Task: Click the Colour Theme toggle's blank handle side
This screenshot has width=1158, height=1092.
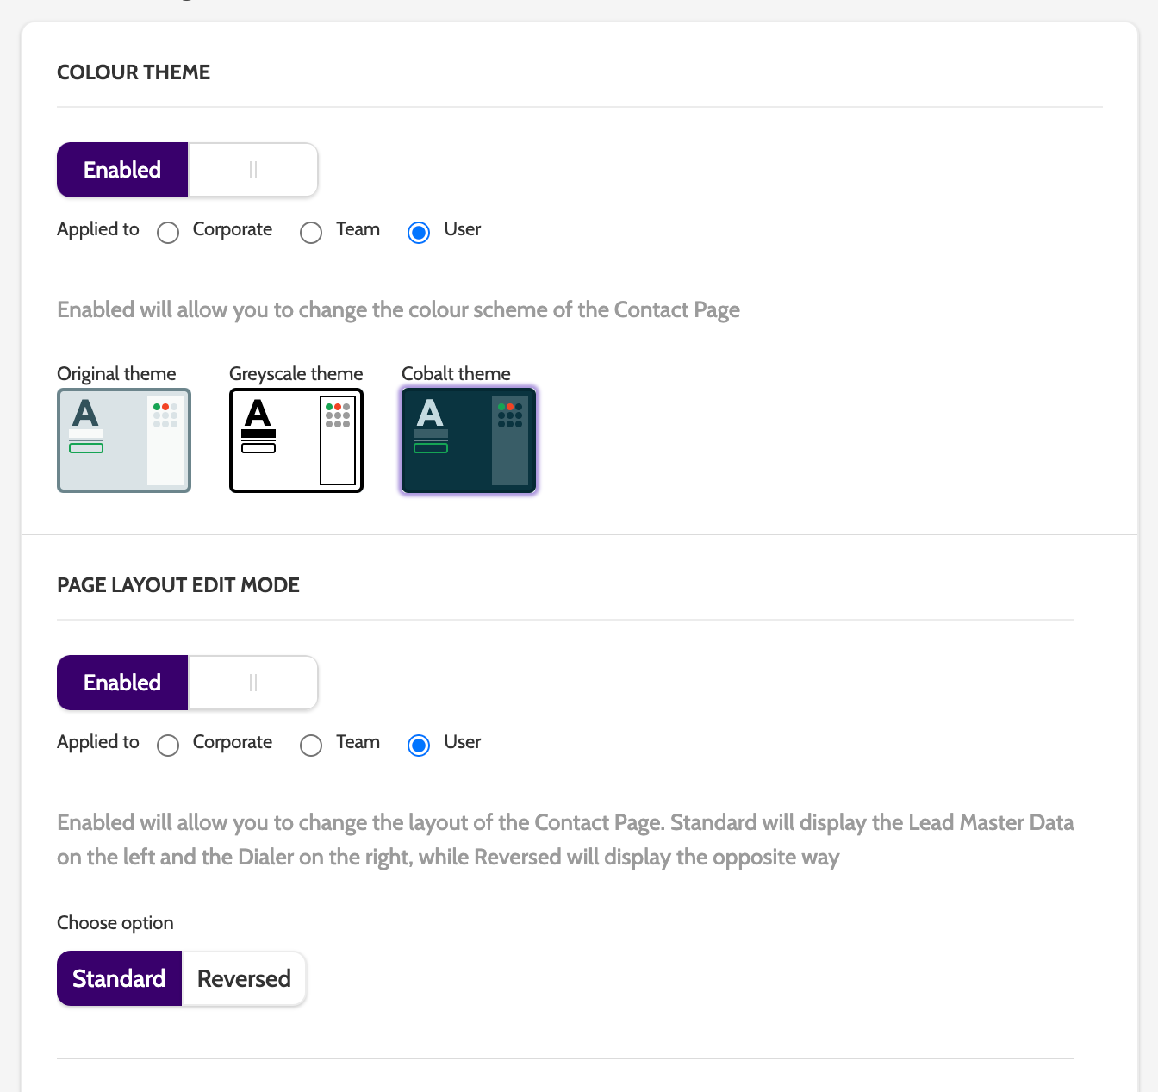Action: pyautogui.click(x=253, y=170)
